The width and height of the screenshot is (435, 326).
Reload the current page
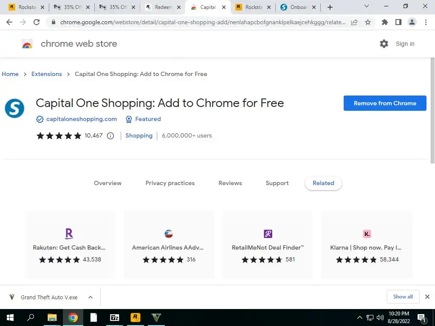tap(37, 22)
